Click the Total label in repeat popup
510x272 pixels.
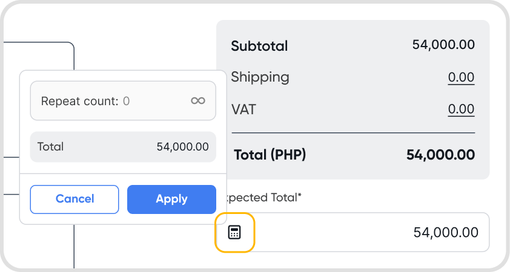pyautogui.click(x=50, y=147)
